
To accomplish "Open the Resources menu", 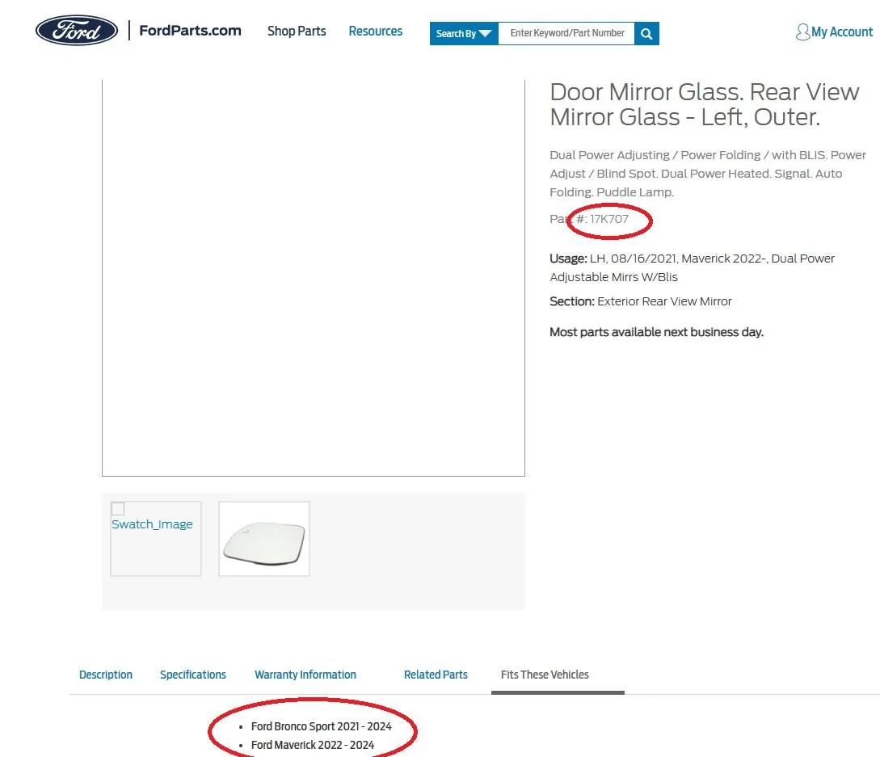I will click(x=375, y=32).
